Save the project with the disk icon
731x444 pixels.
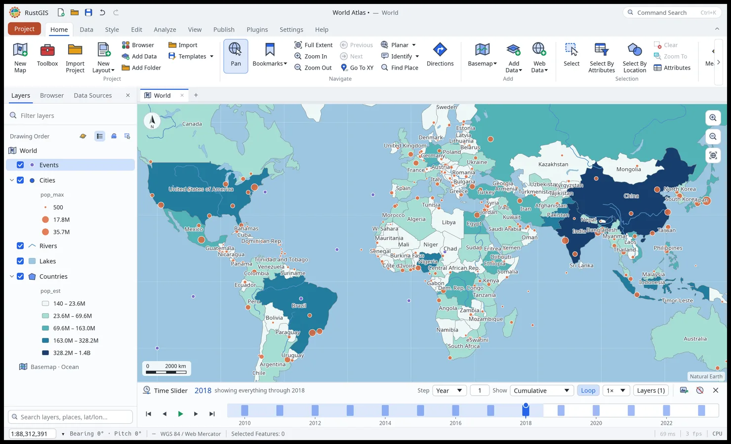click(x=88, y=12)
